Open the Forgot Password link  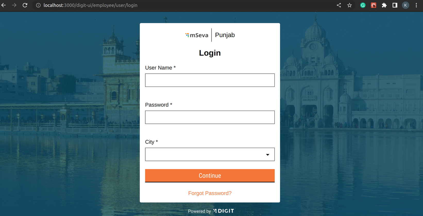tap(210, 193)
